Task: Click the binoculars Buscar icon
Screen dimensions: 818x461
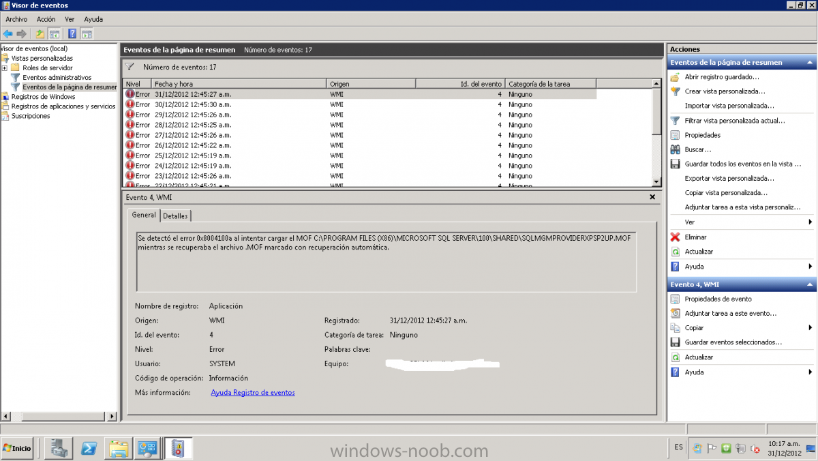Action: click(x=675, y=149)
